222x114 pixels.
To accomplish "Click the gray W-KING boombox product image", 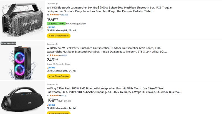I will coord(22,19).
